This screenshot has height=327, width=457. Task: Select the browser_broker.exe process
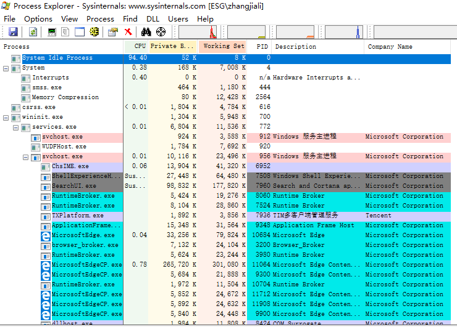(85, 246)
